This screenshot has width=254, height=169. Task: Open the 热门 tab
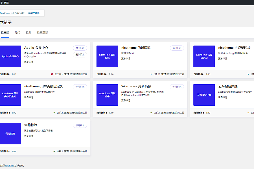pos(17,32)
